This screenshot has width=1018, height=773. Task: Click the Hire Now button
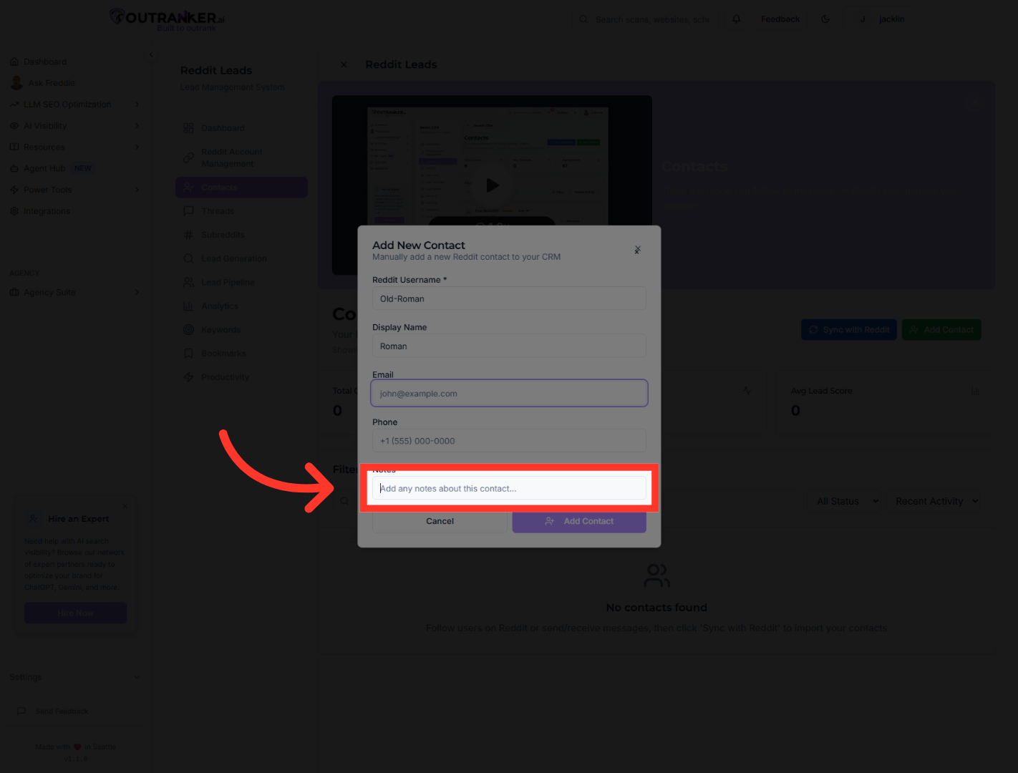tap(76, 613)
